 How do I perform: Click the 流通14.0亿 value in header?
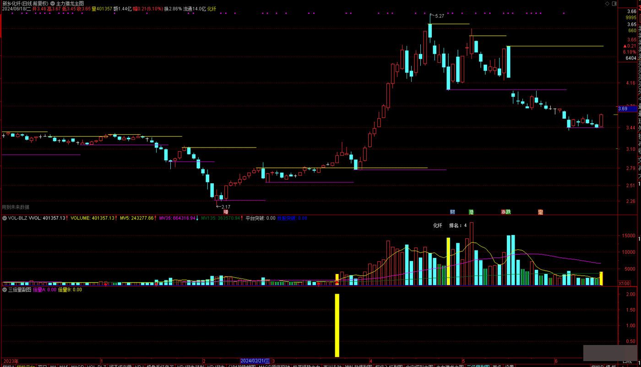194,9
